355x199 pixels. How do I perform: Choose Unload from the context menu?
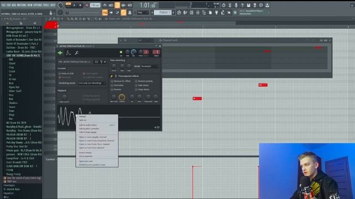click(83, 117)
